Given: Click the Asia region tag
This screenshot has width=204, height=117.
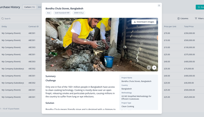Looking at the screenshot, I should coord(49,13).
